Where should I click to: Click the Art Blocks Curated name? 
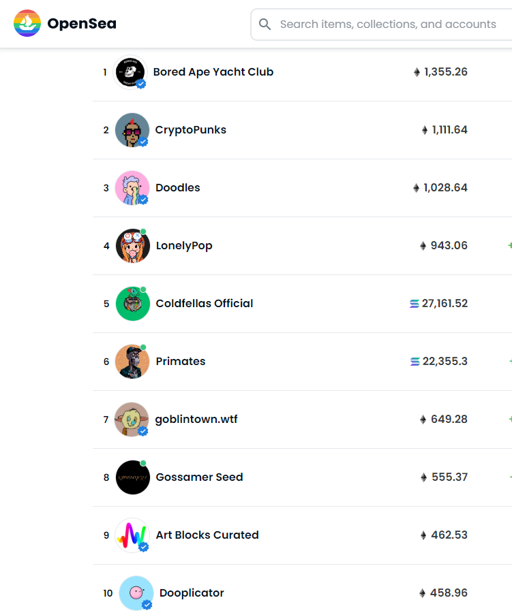pos(207,535)
